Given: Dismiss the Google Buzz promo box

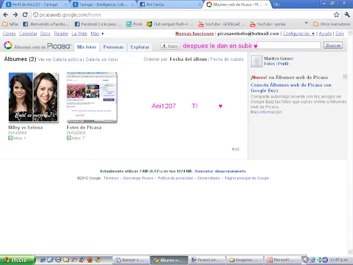Looking at the screenshot, I should point(345,77).
